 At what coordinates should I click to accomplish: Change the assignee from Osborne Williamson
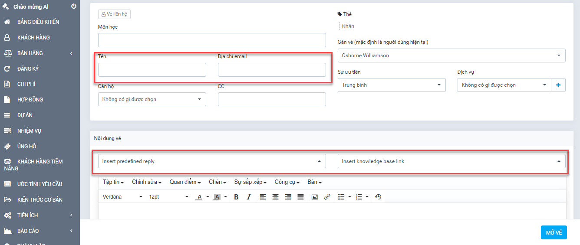[x=451, y=56]
